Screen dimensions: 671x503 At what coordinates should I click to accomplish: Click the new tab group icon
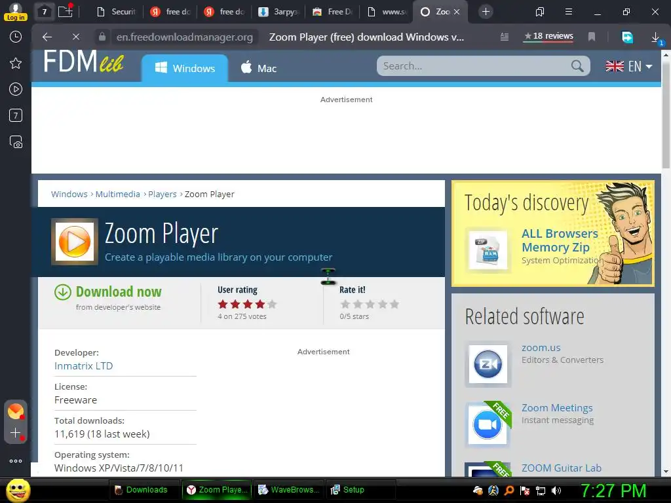[66, 11]
